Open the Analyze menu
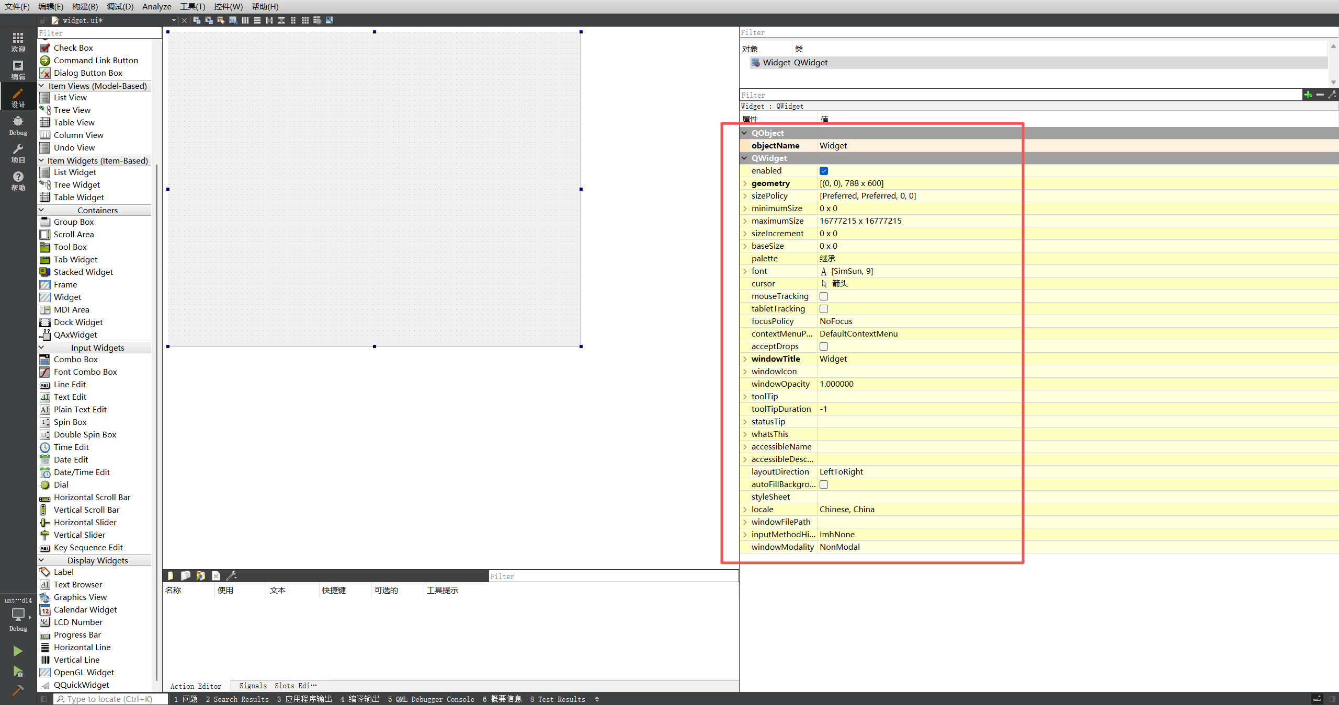The width and height of the screenshot is (1339, 705). [x=156, y=6]
